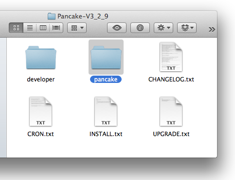Click the highlighted 'pancake' name label

[106, 80]
